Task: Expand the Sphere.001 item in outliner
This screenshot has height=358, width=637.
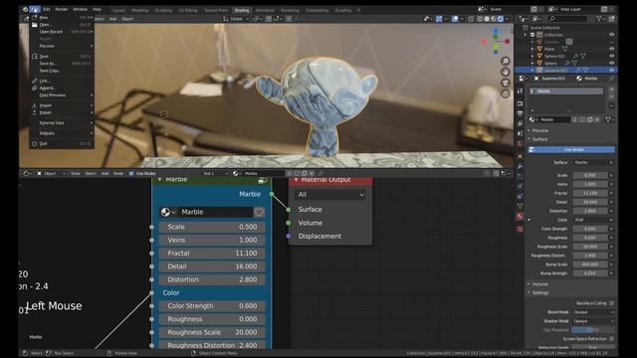Action: pos(532,56)
